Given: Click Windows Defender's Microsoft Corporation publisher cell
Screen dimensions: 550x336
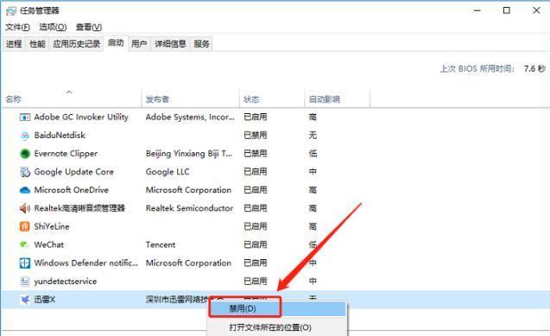Looking at the screenshot, I should pos(189,263).
